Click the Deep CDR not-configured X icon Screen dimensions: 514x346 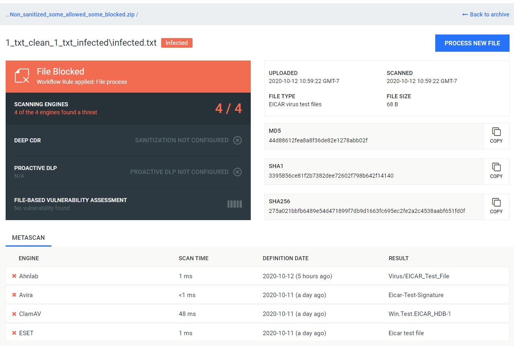[x=238, y=140]
